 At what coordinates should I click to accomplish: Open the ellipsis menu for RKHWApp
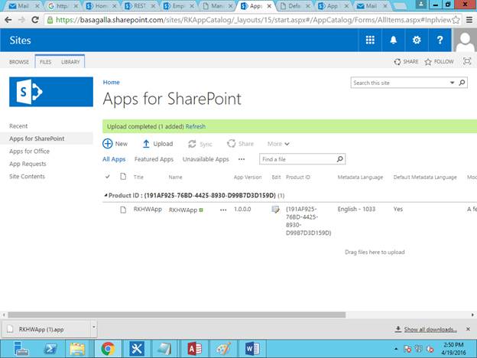pyautogui.click(x=223, y=210)
